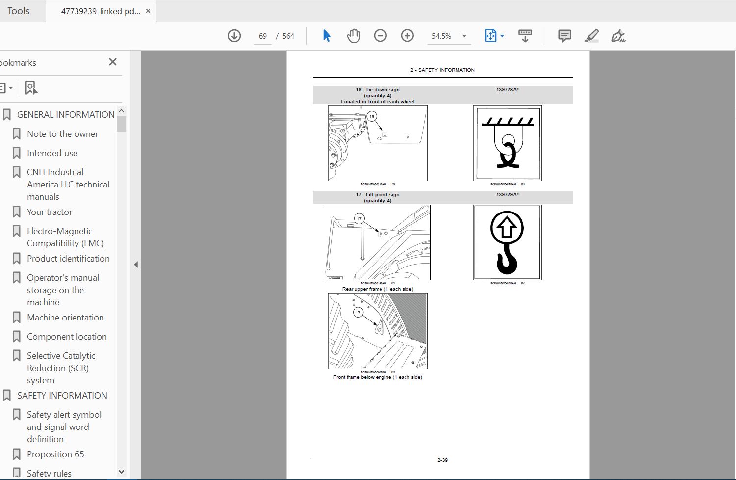Jump to the Component location bookmark

(x=67, y=337)
